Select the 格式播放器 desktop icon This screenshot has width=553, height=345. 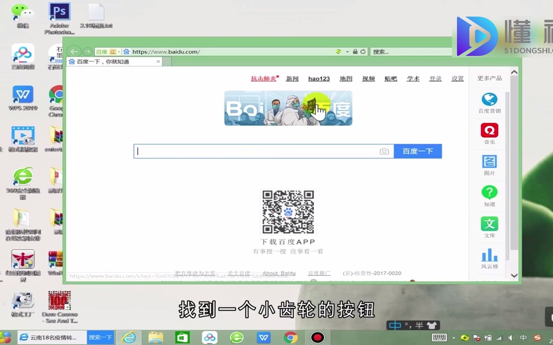tap(23, 139)
